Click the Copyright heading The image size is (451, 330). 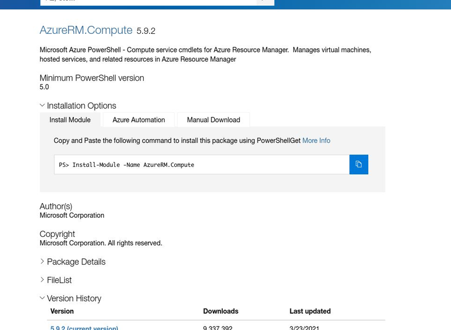coord(58,234)
